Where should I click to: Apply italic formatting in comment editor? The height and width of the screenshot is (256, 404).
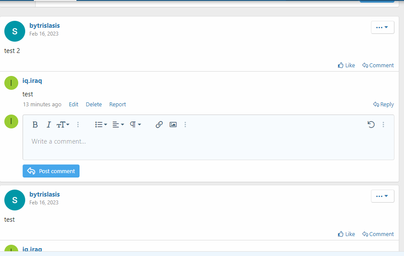click(x=49, y=125)
